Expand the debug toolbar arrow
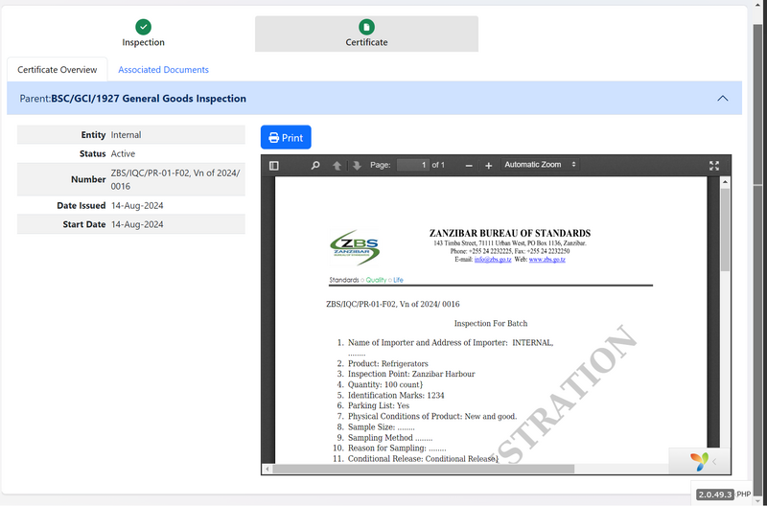Viewport: 767px width, 506px height. (x=714, y=461)
